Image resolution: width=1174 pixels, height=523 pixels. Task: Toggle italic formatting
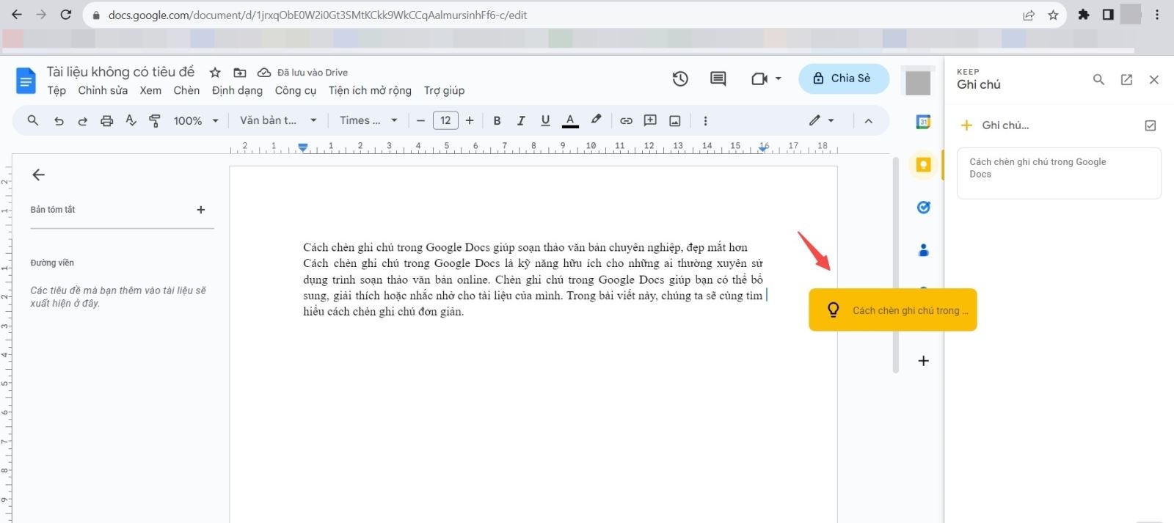[521, 121]
